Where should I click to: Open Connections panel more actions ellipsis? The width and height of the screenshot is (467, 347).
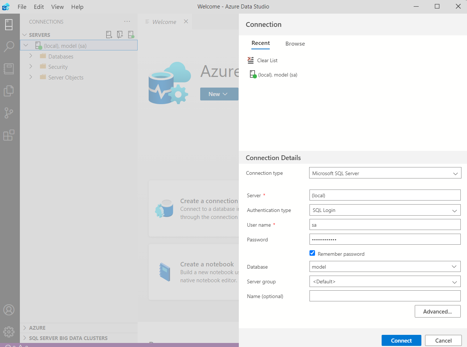[x=127, y=21]
